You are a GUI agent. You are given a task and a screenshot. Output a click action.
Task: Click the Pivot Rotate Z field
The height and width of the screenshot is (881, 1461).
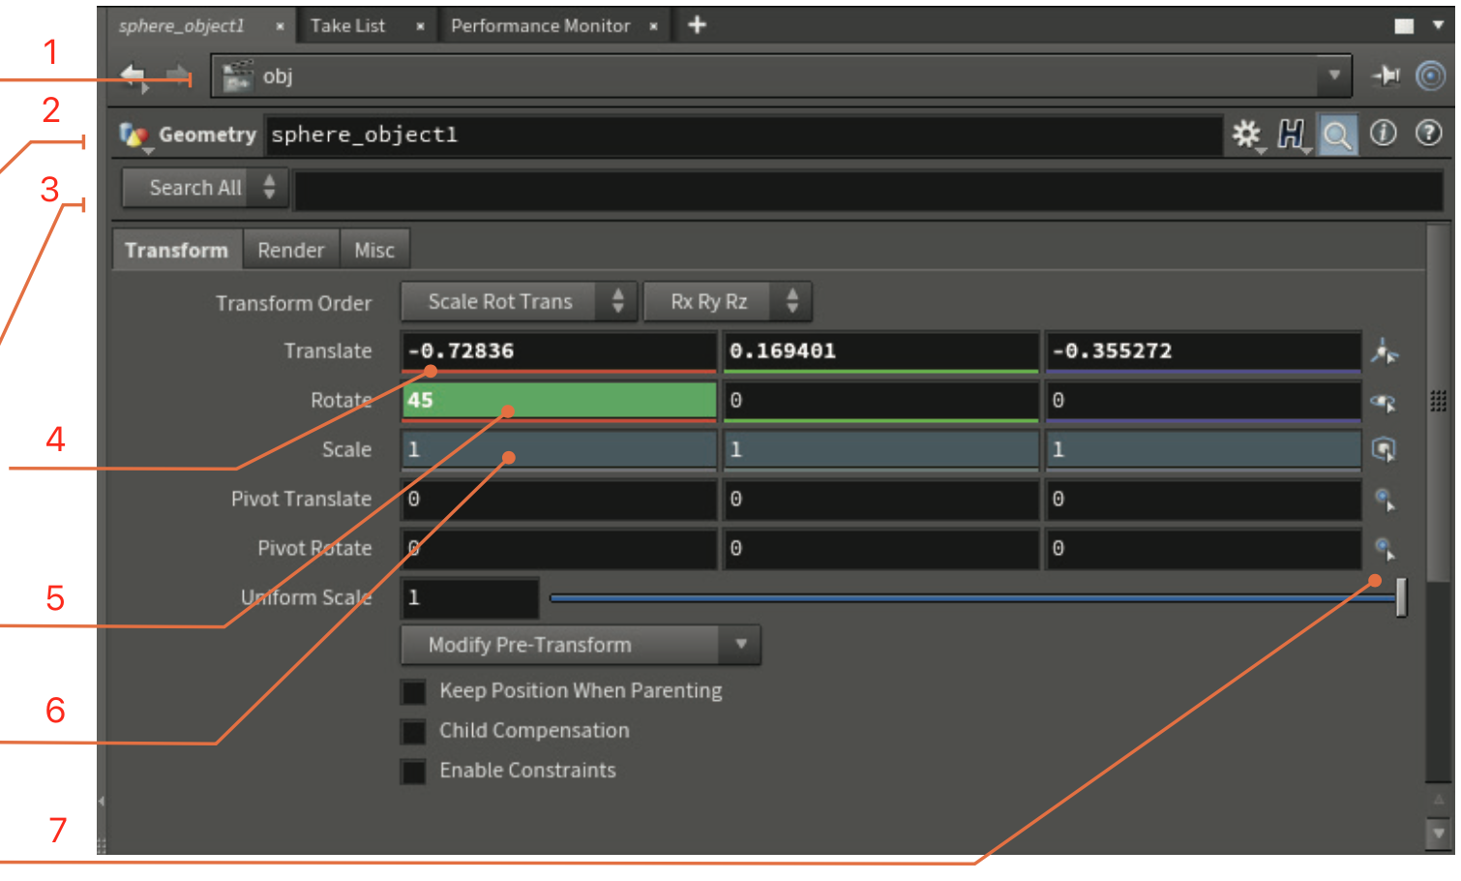(x=1204, y=549)
